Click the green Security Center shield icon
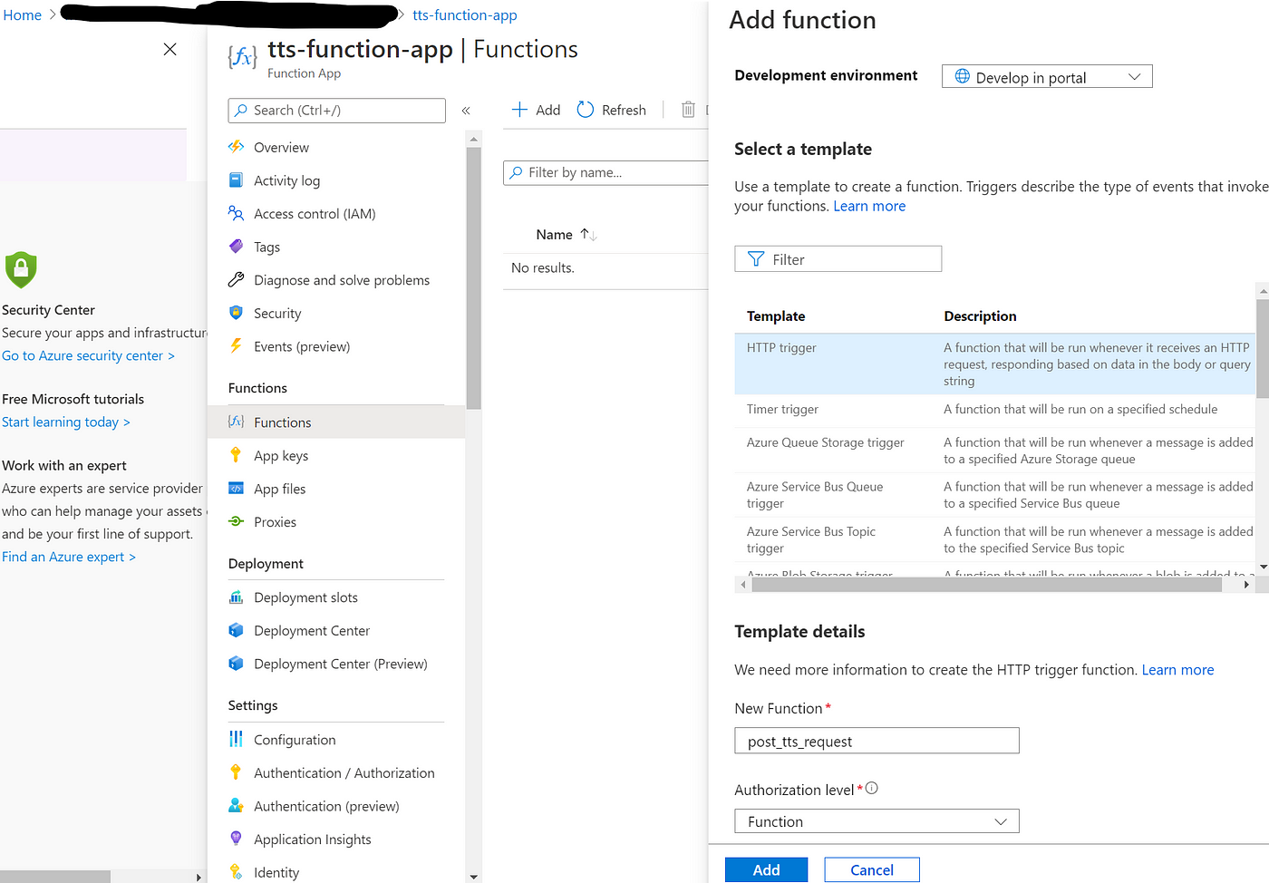Image resolution: width=1269 pixels, height=883 pixels. tap(21, 269)
